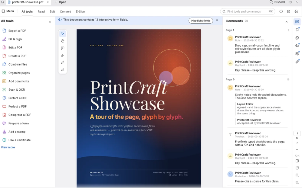Open the Discord link in top bar

coord(277,2)
